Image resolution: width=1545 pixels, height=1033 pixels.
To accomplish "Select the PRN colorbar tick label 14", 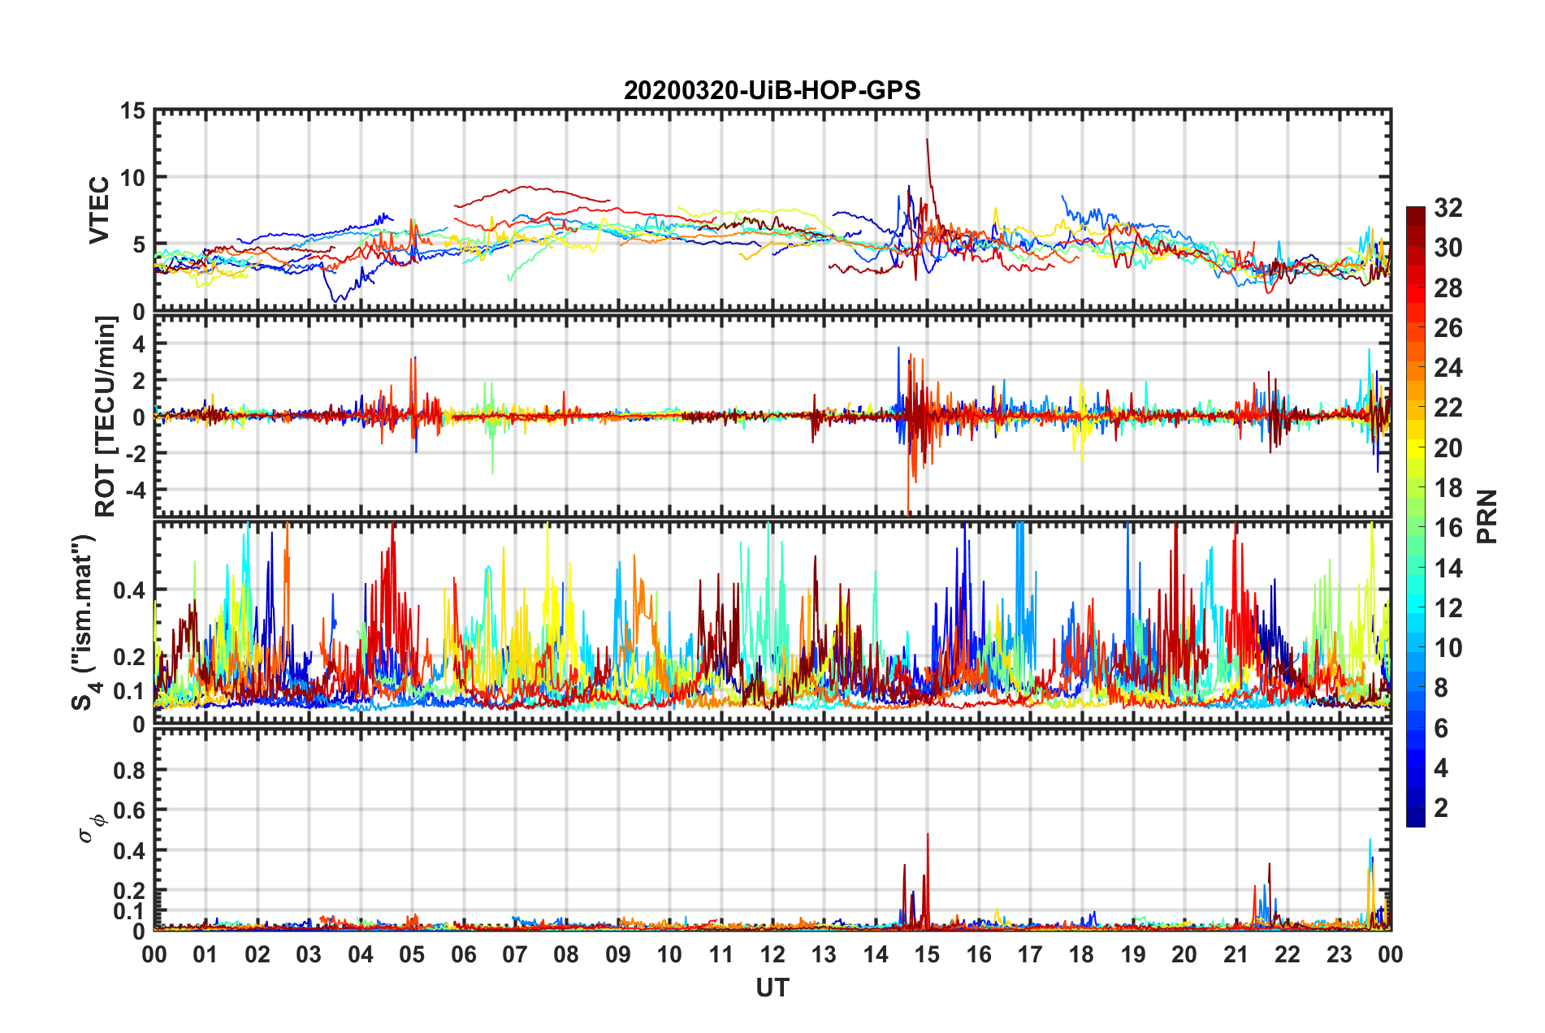I will [1448, 568].
